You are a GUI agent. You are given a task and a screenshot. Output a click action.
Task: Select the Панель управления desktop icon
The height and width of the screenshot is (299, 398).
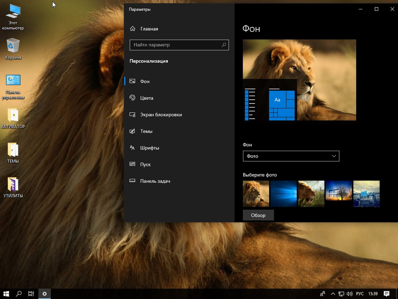click(13, 87)
